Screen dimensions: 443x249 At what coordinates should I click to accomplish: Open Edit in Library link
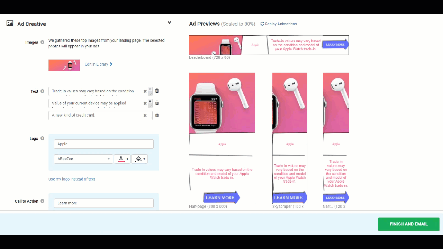pyautogui.click(x=99, y=64)
